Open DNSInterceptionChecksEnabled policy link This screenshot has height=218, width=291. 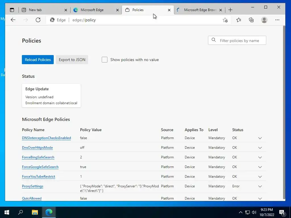point(46,138)
